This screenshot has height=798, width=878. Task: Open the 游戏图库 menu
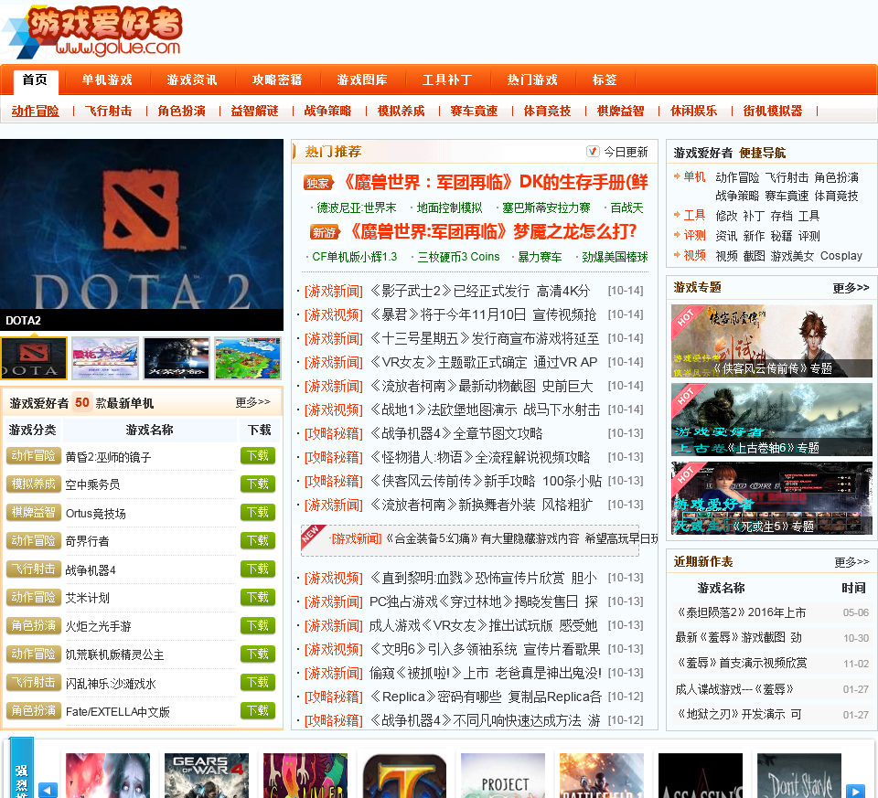[362, 80]
